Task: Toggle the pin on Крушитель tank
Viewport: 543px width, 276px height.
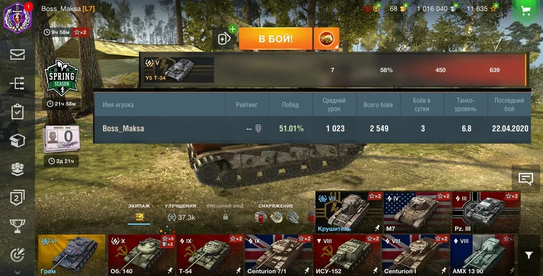Action: [x=377, y=228]
